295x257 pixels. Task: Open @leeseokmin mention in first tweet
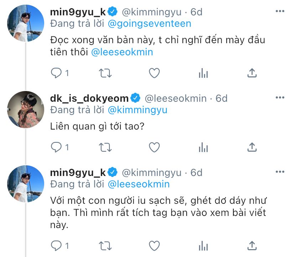coord(122,52)
